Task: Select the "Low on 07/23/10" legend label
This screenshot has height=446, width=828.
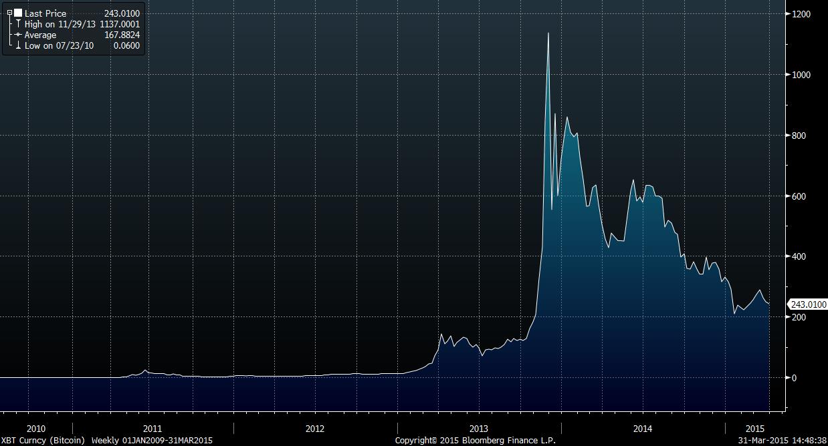Action: pyautogui.click(x=60, y=45)
